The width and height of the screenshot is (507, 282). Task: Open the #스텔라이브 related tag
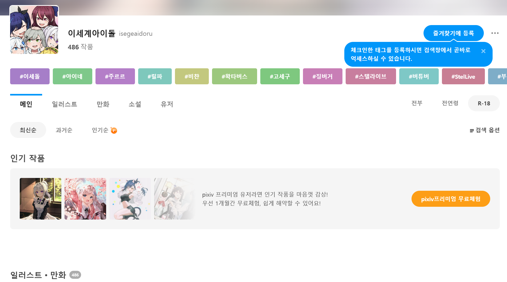[x=371, y=76]
